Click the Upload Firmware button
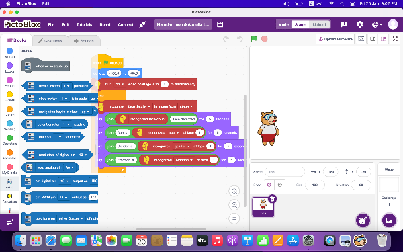This screenshot has height=252, width=403. [335, 39]
